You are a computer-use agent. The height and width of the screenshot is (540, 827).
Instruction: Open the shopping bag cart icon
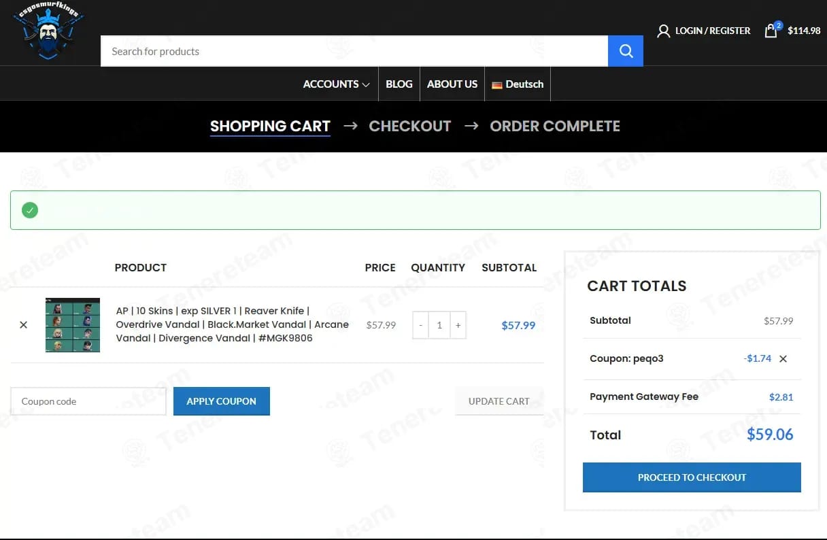coord(772,30)
